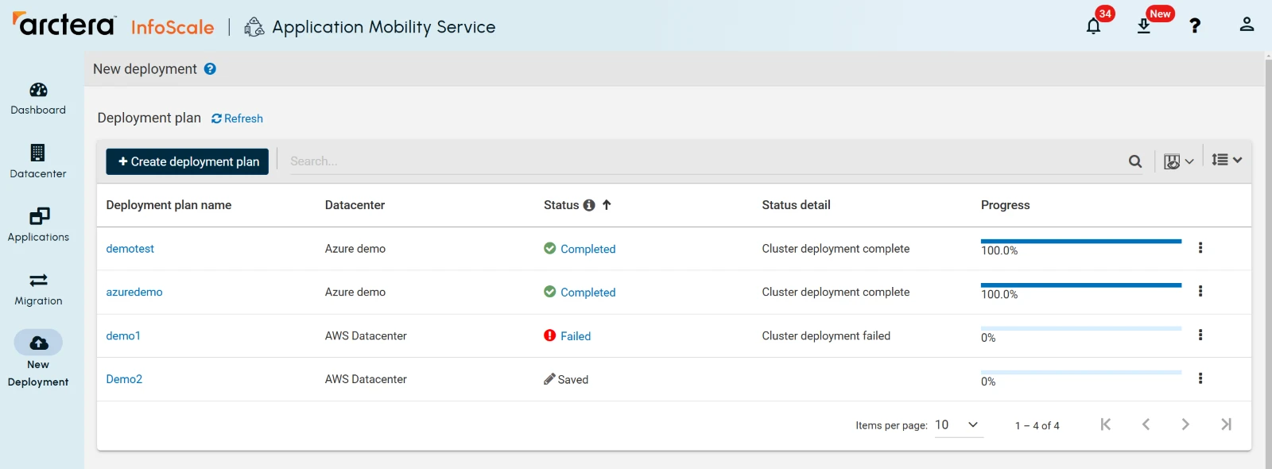Click the demotest progress bar

click(x=1080, y=242)
